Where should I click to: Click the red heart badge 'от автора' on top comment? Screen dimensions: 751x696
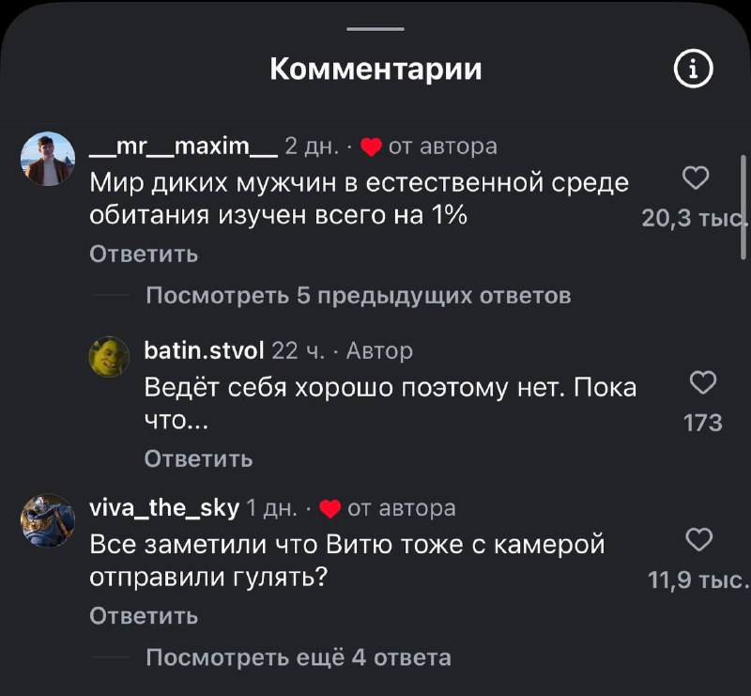(371, 146)
